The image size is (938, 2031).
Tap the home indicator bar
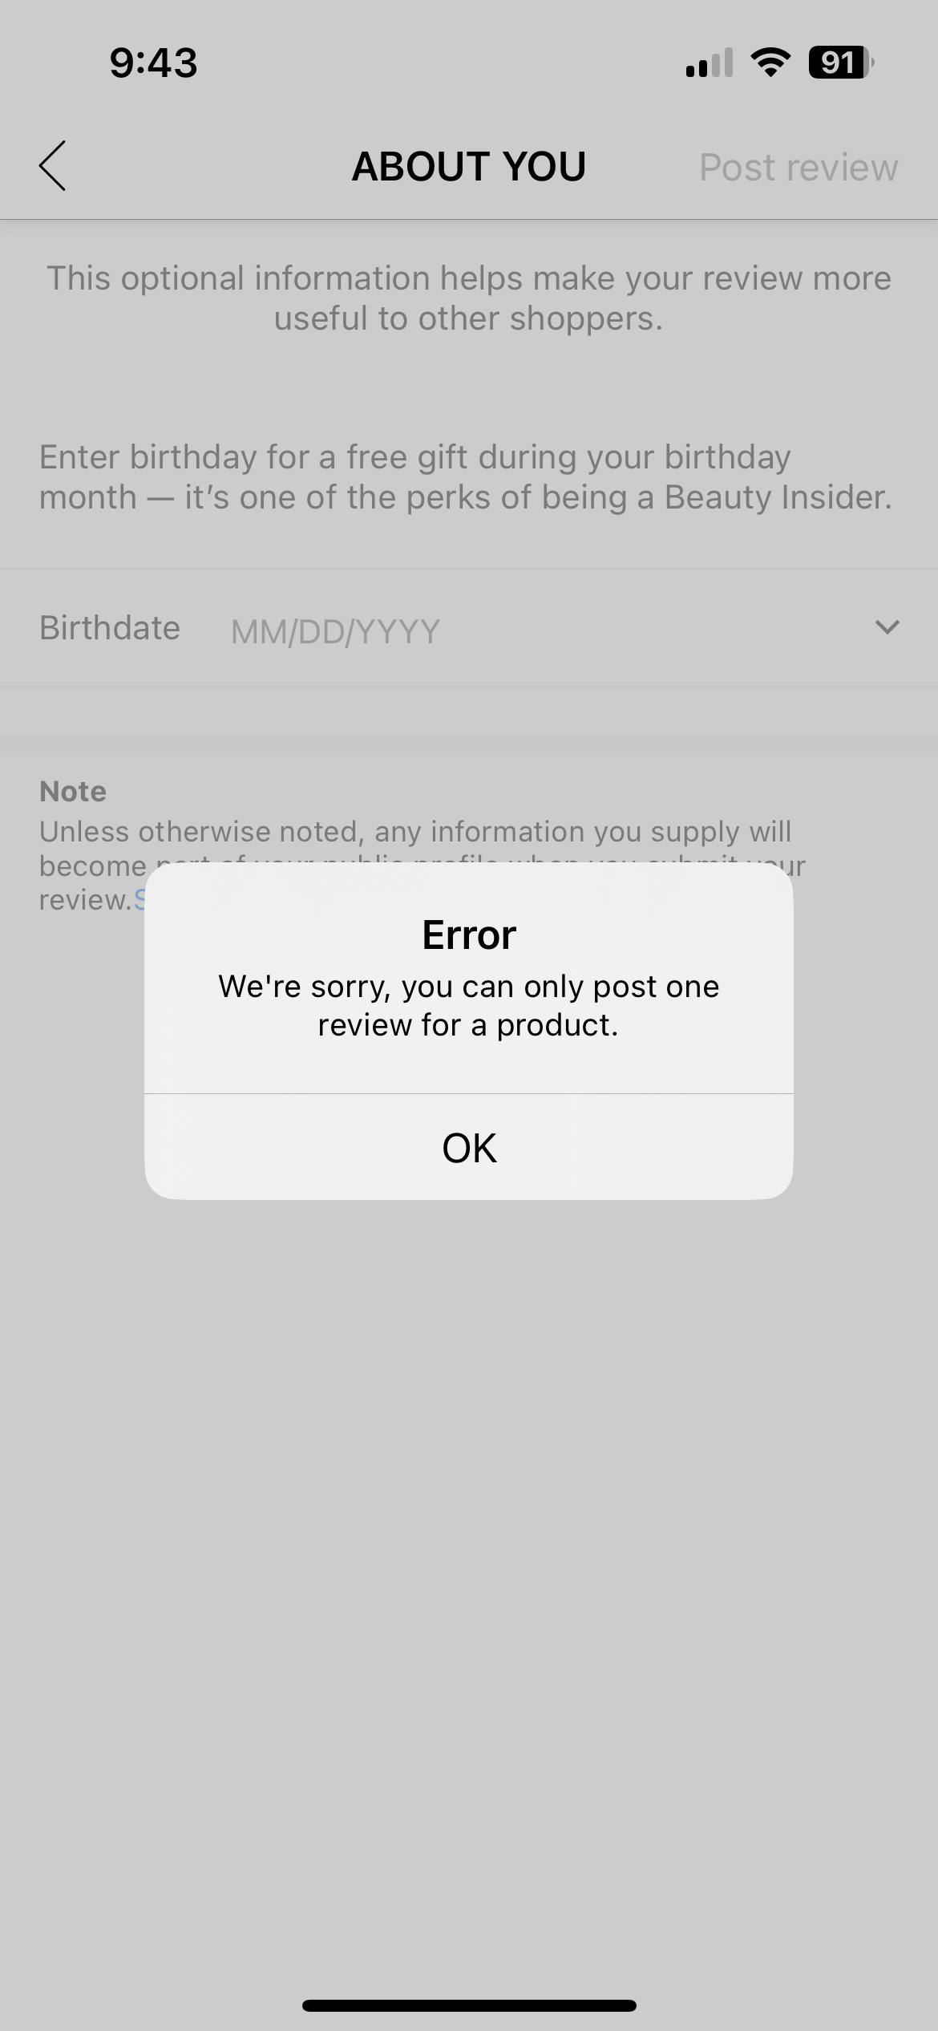point(469,2005)
